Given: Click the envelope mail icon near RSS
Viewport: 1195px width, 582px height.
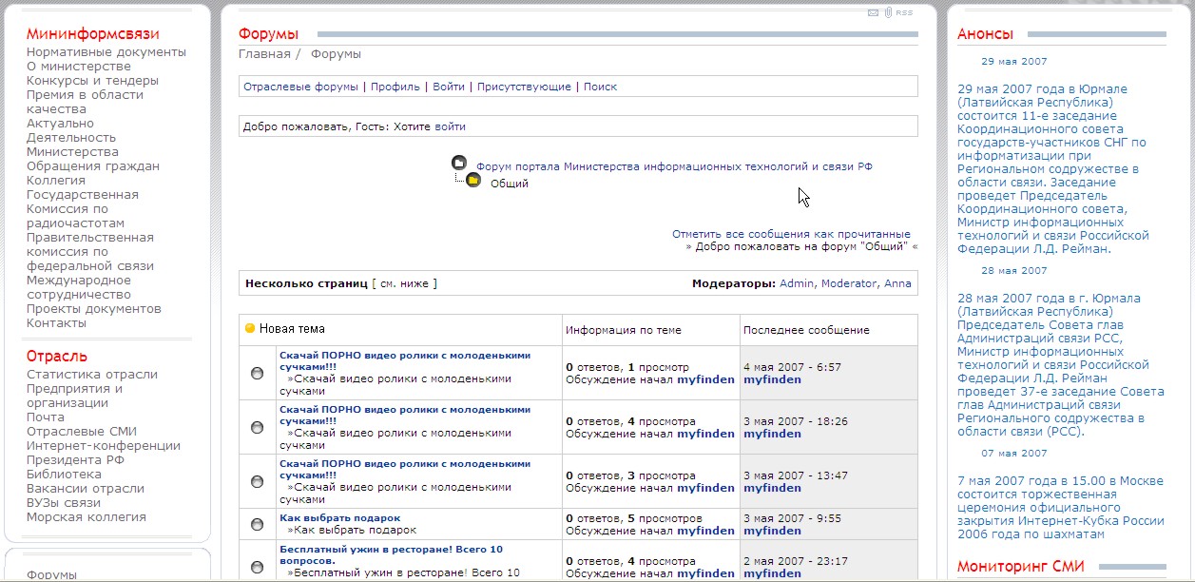Looking at the screenshot, I should pos(873,12).
